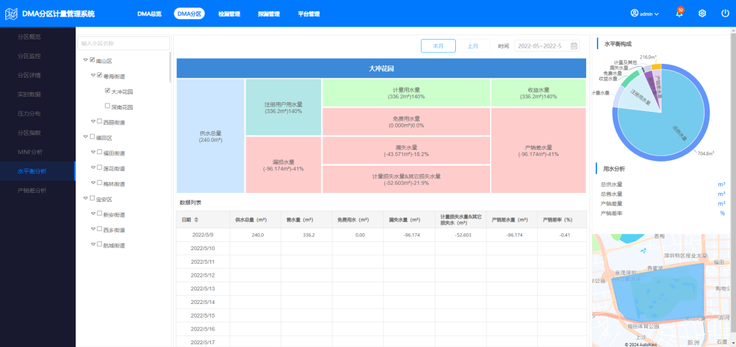The width and height of the screenshot is (736, 347).
Task: Check the 深南花园 checkbox
Action: [108, 106]
